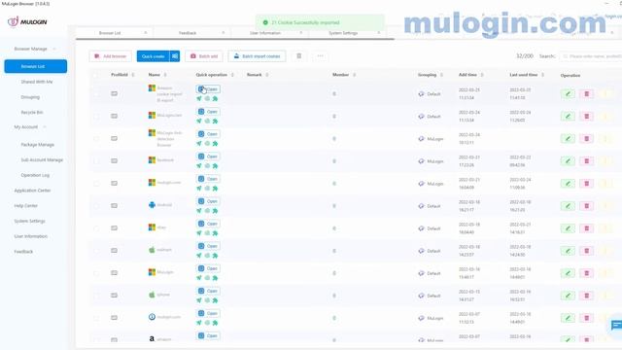Click red delete icon in facebook row
This screenshot has width=622, height=350.
(586, 161)
